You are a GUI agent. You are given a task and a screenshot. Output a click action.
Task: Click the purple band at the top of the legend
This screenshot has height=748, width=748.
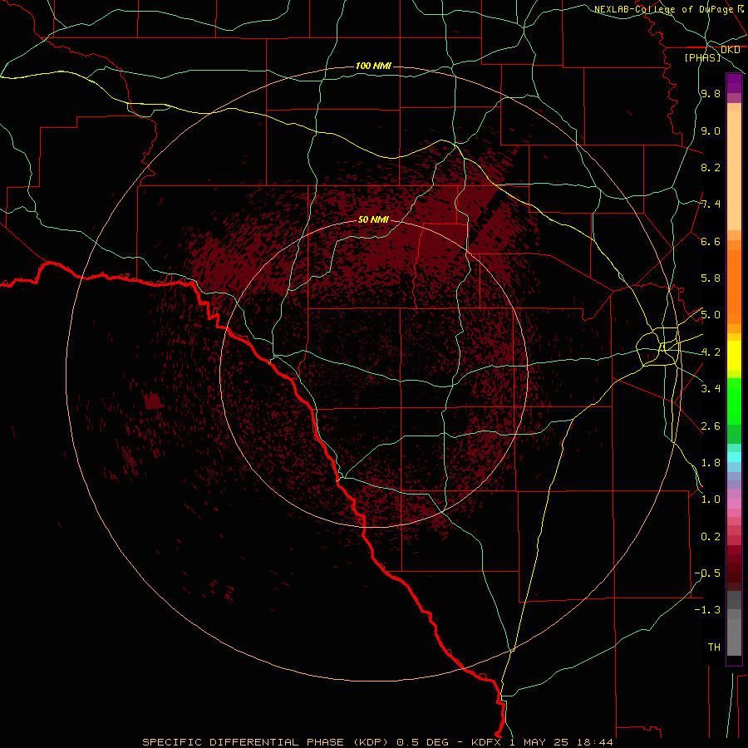point(734,83)
